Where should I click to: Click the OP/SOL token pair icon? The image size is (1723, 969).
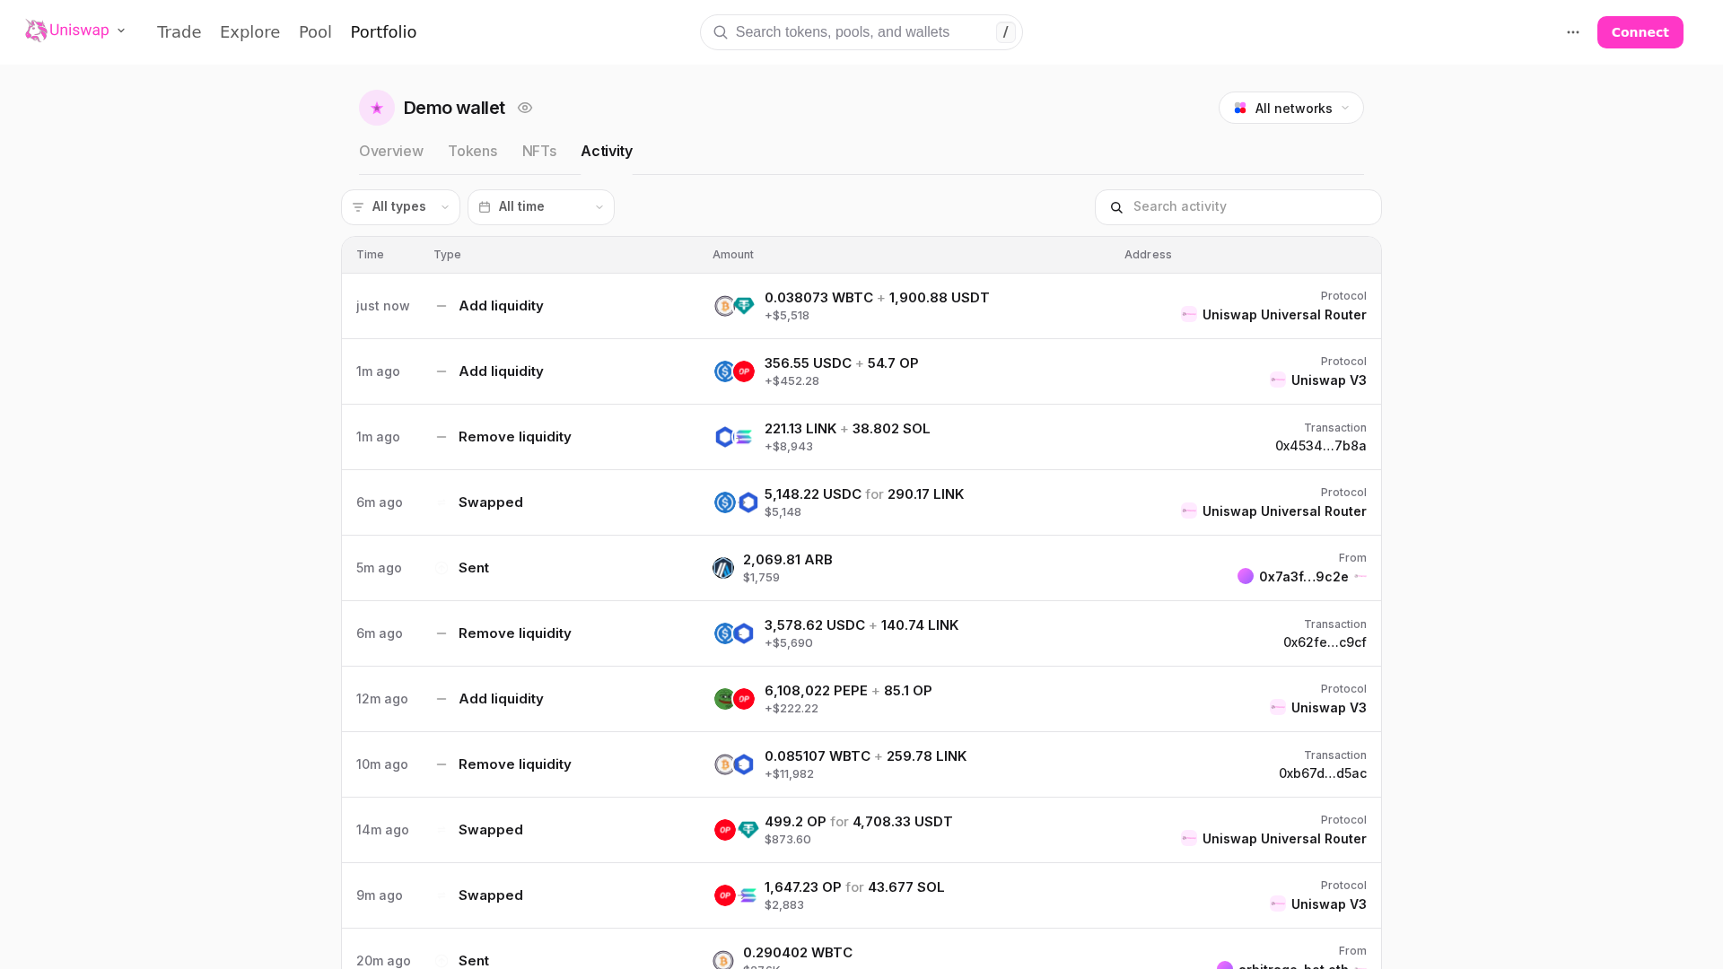[736, 895]
